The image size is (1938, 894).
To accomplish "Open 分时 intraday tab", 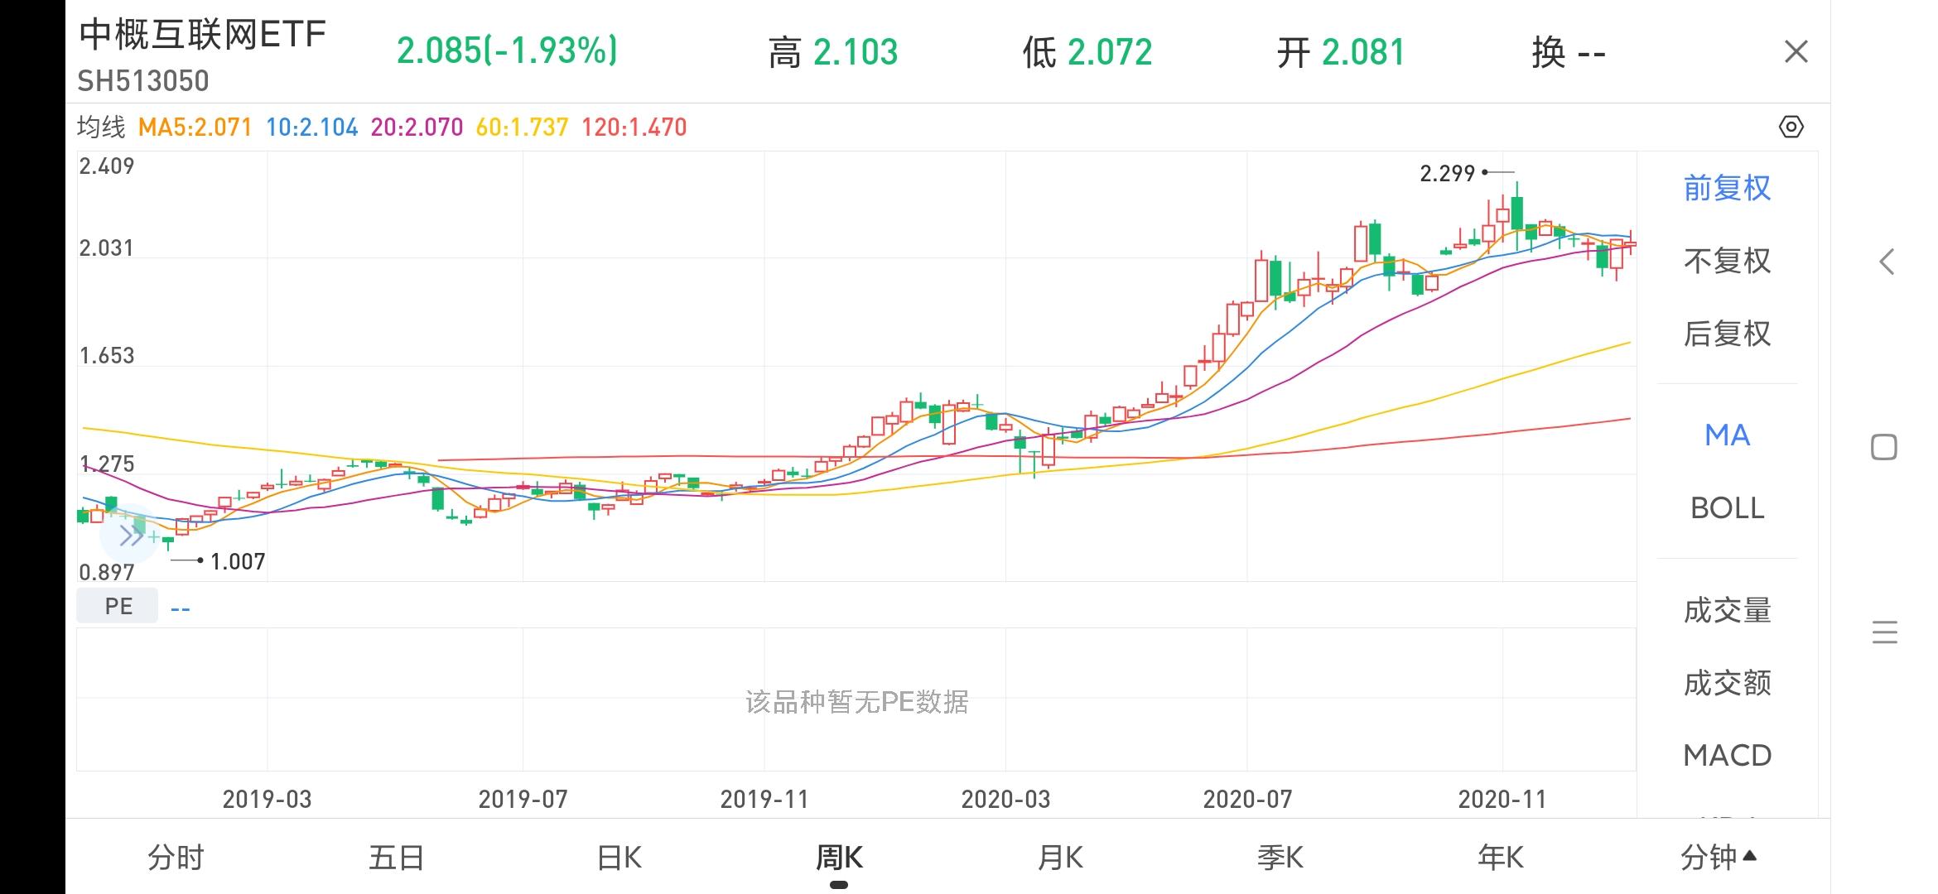I will pos(176,858).
